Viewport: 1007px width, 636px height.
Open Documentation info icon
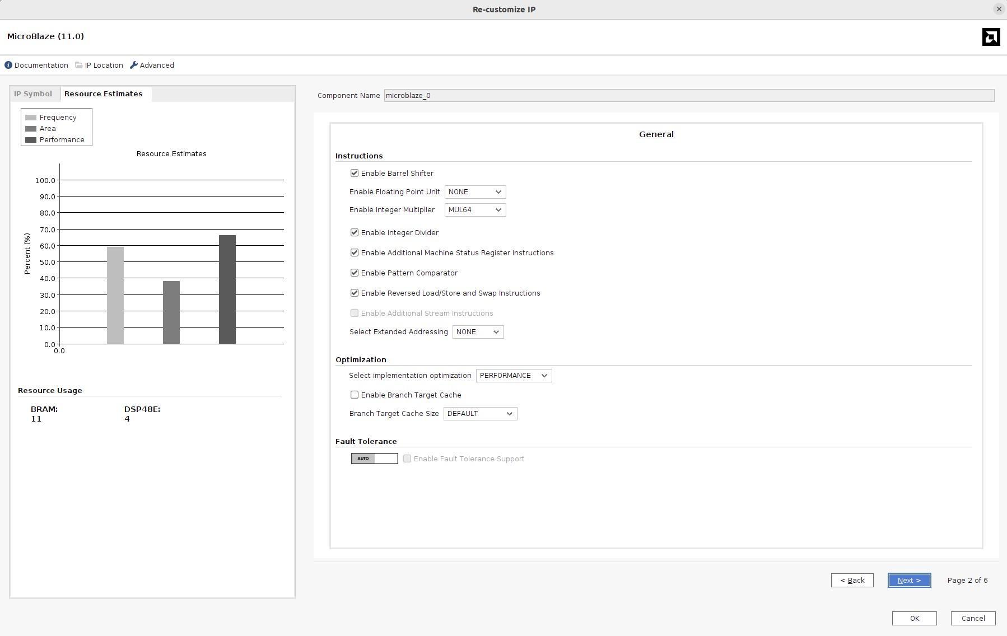[8, 65]
